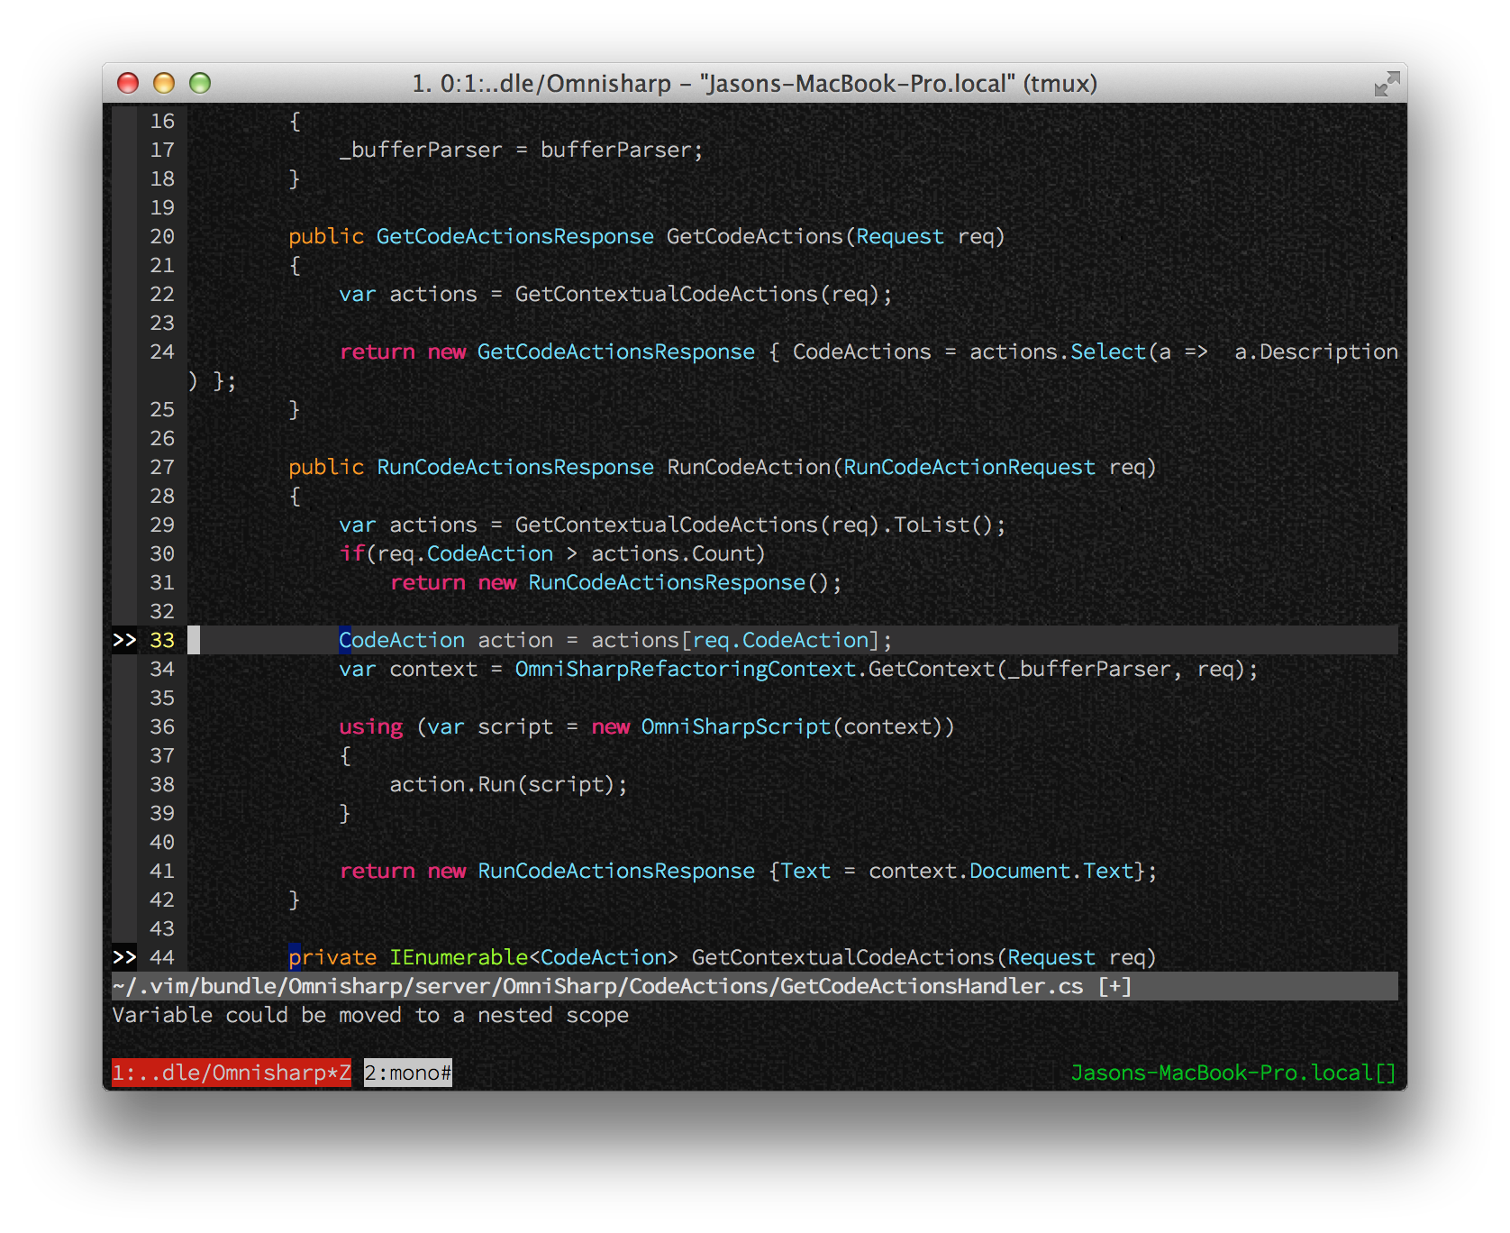This screenshot has height=1233, width=1510.
Task: Click the wrapped text ') };' below line 24
Action: coord(213,380)
